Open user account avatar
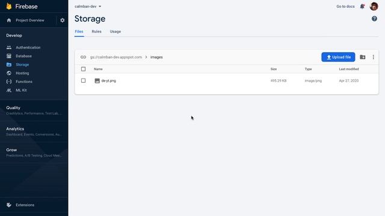Viewport: 385px width, 216px height. (374, 7)
